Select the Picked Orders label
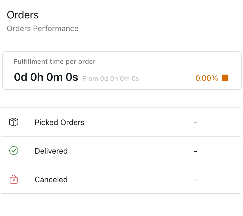Viewport: 243px width, 216px height. [x=59, y=122]
